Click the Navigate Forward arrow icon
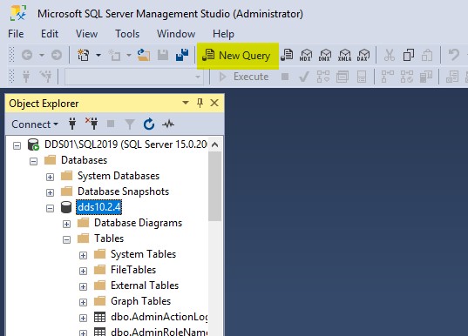Image resolution: width=468 pixels, height=336 pixels. 57,55
